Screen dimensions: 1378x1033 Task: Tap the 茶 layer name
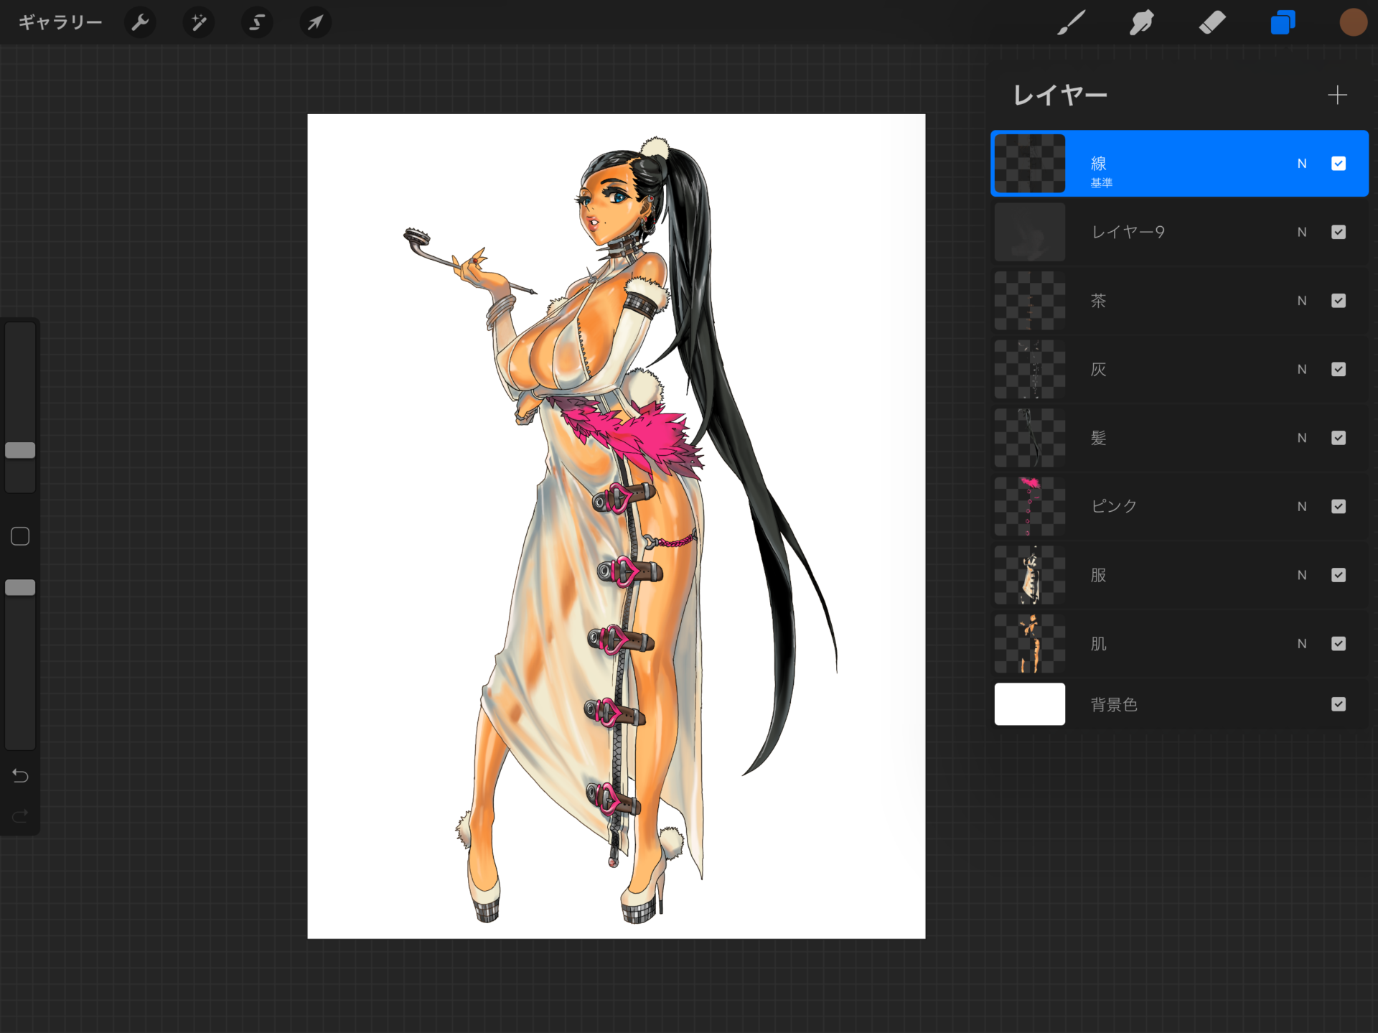[x=1098, y=301]
